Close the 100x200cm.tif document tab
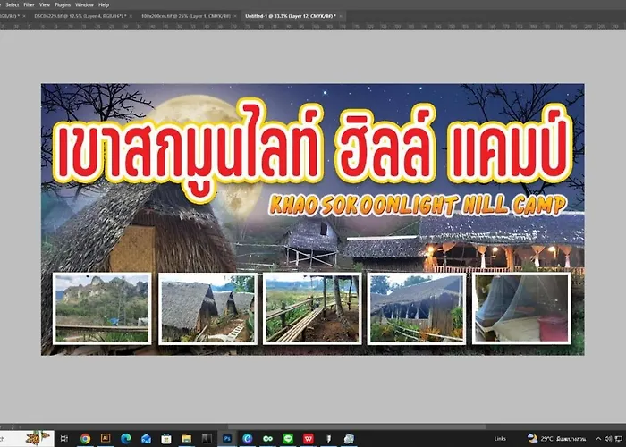The image size is (626, 447). click(235, 16)
